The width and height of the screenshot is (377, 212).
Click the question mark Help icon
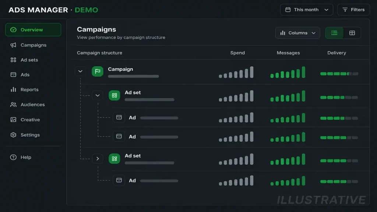pos(13,157)
